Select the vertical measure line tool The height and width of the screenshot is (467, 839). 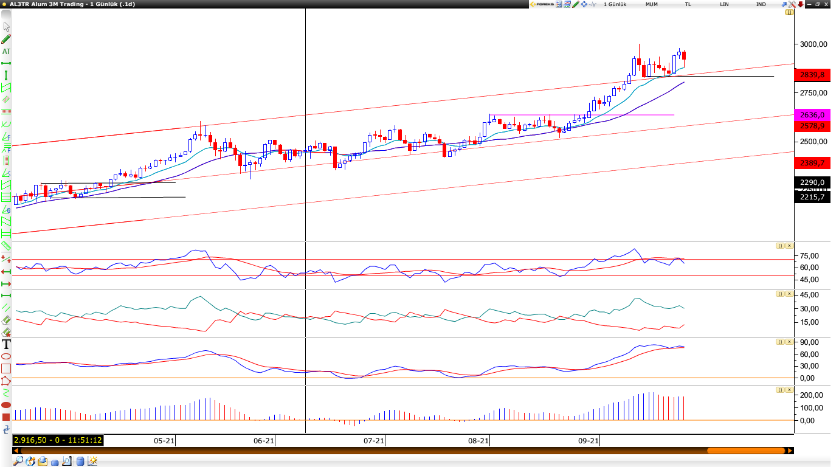(x=7, y=75)
